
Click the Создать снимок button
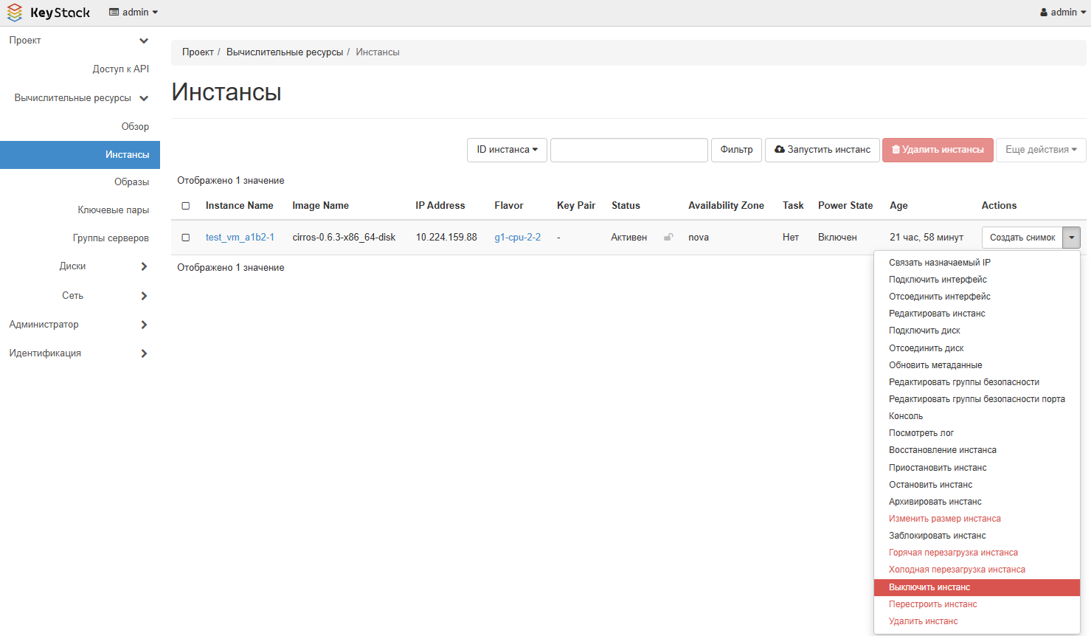pyautogui.click(x=1022, y=238)
